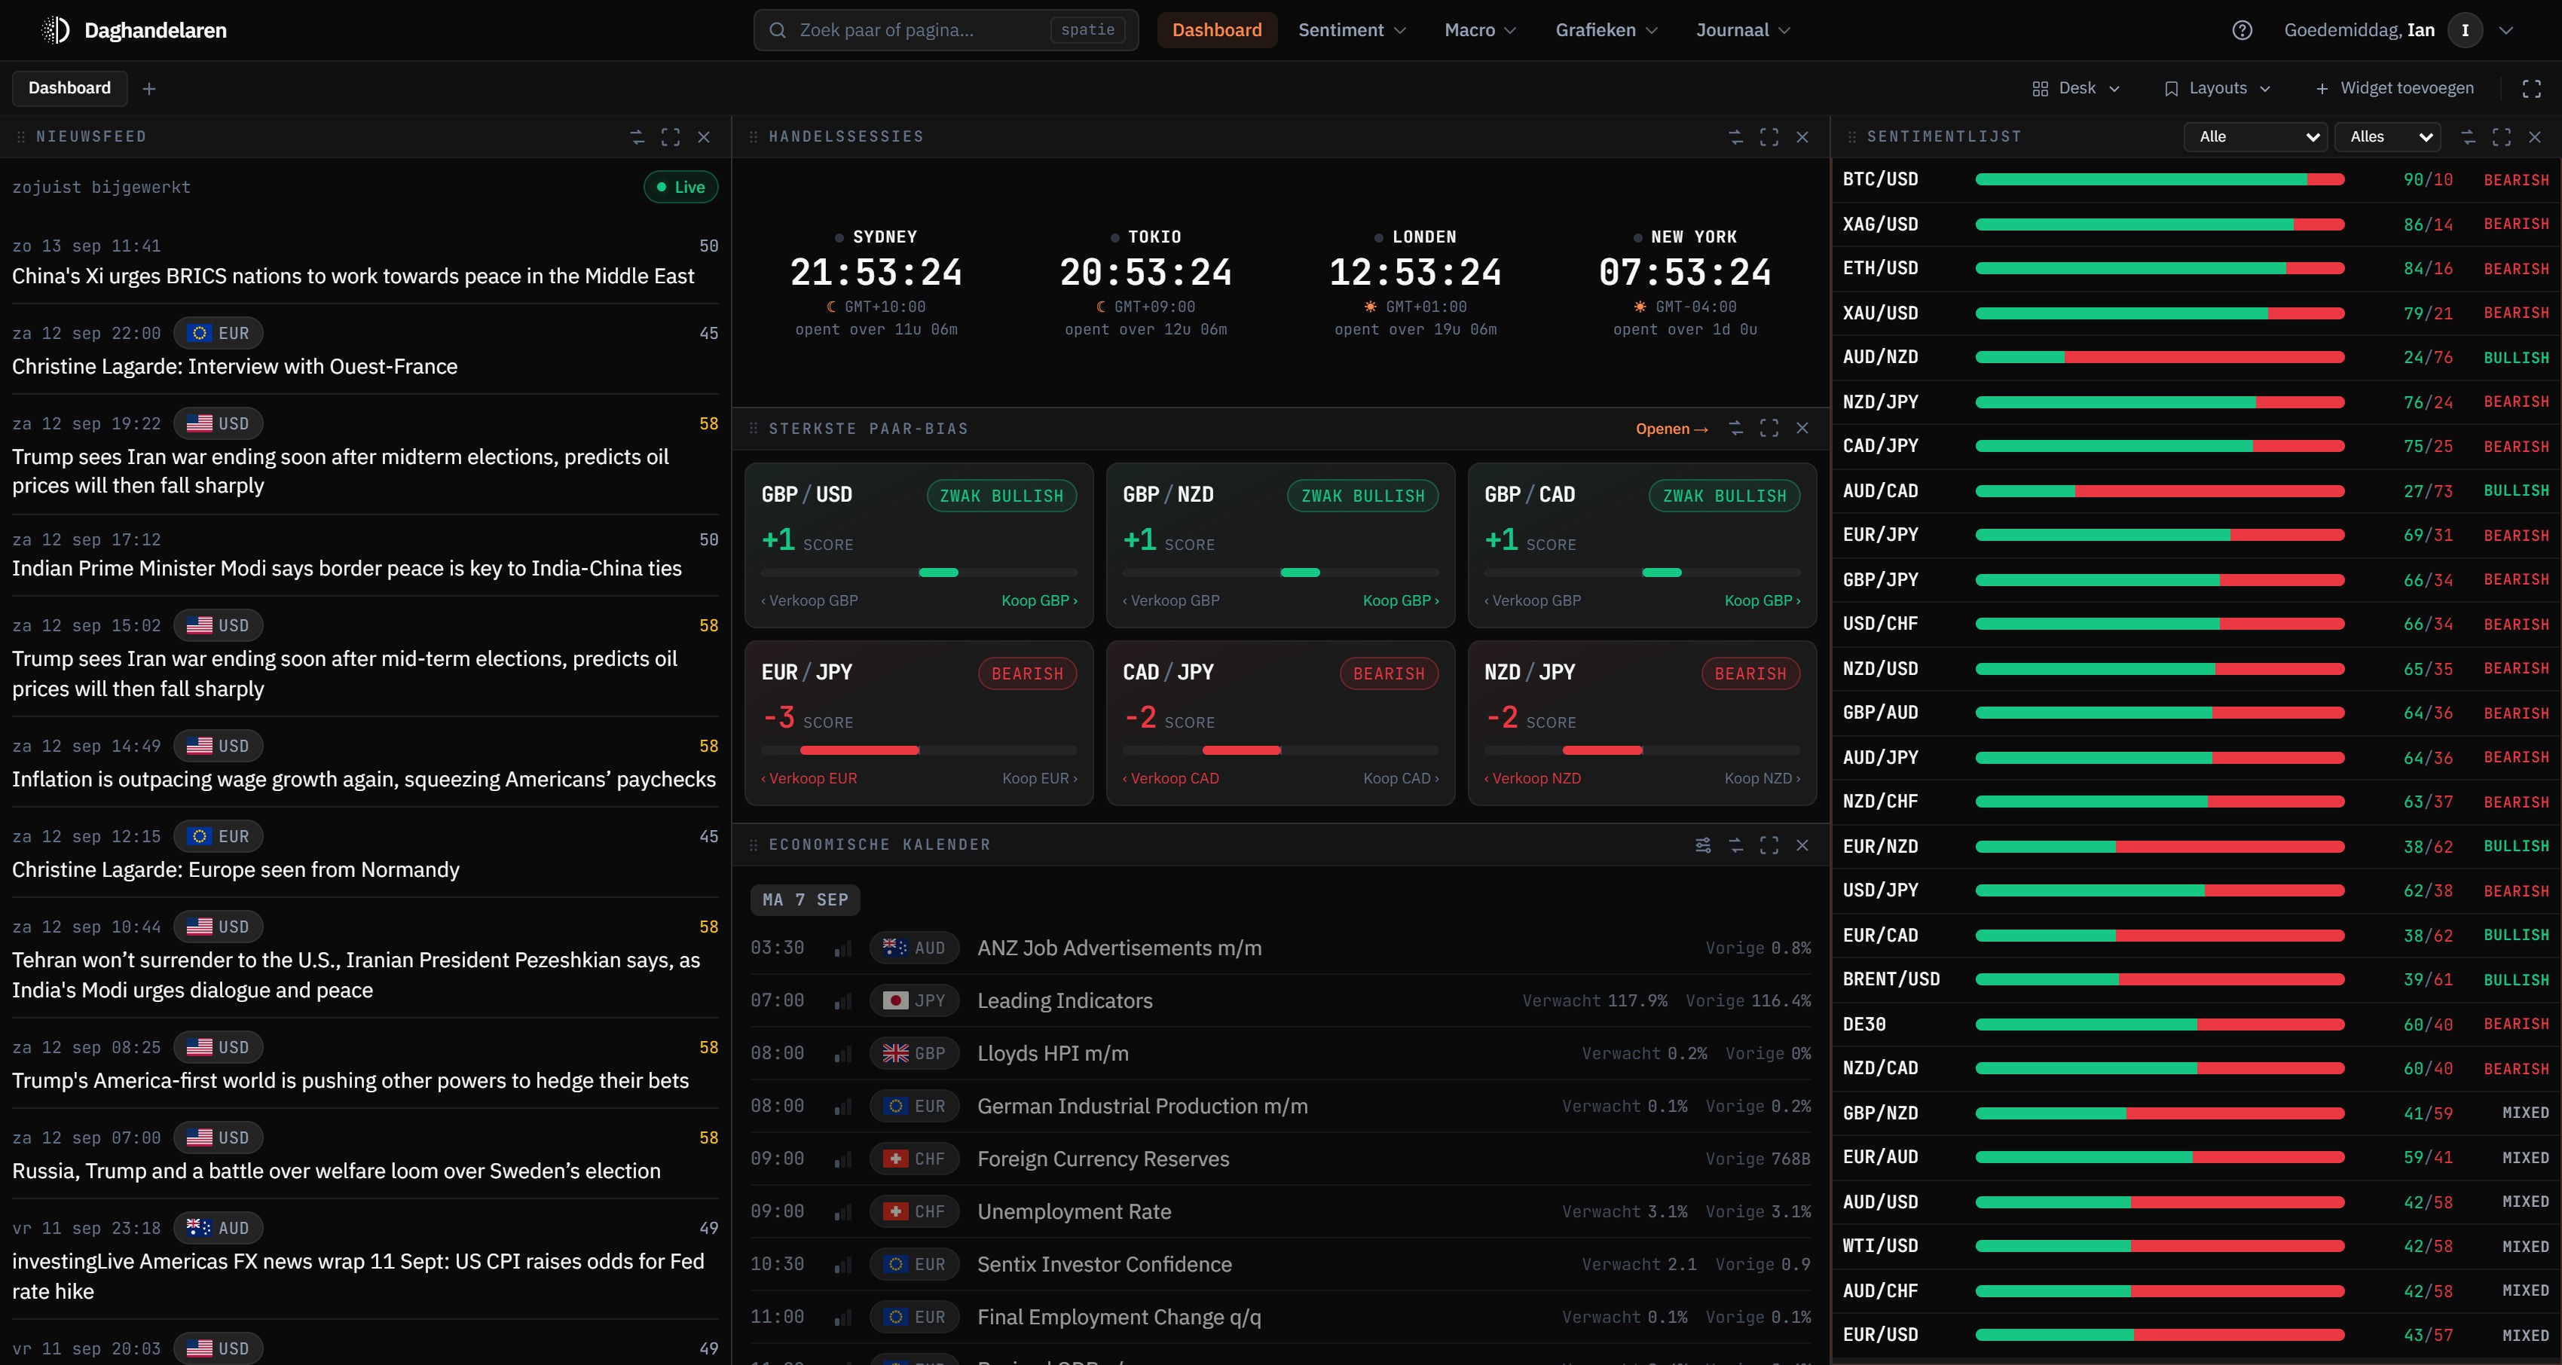Viewport: 2562px width, 1365px height.
Task: Open filter settings icon in Economische Kalender
Action: (x=1703, y=845)
